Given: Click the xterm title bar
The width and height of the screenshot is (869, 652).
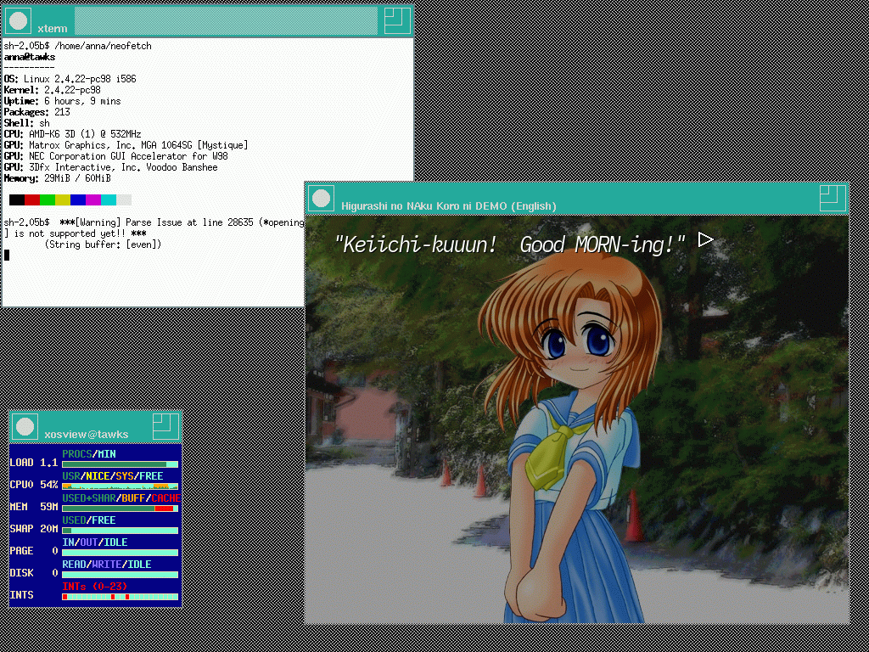Looking at the screenshot, I should pos(208,21).
